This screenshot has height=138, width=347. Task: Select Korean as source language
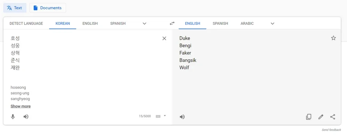point(62,23)
